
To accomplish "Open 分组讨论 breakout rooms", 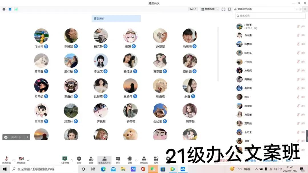I will (x=144, y=160).
